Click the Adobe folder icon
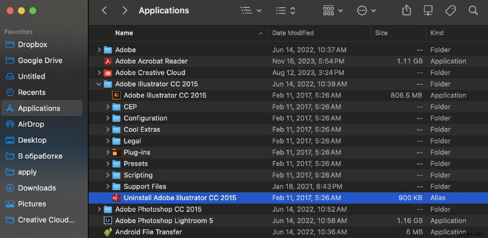This screenshot has width=488, height=238. [108, 50]
